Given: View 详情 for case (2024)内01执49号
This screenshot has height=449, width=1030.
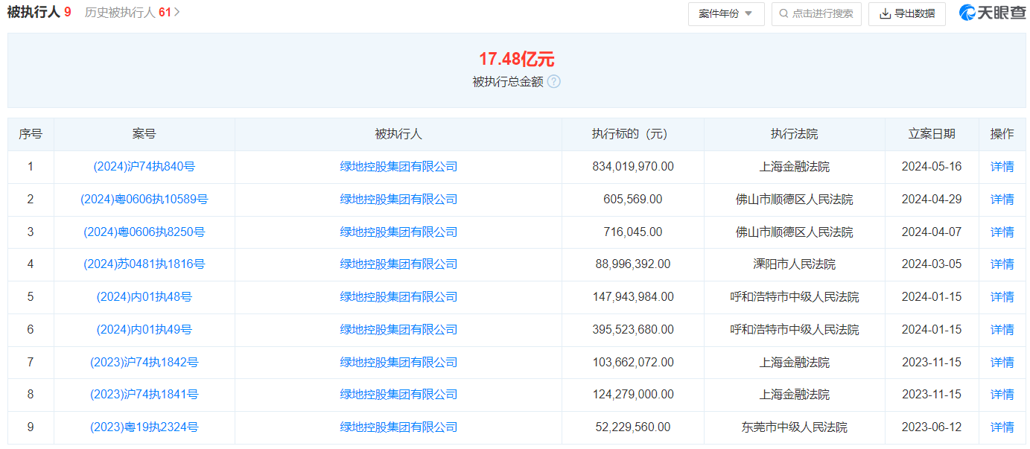Looking at the screenshot, I should click(1002, 330).
